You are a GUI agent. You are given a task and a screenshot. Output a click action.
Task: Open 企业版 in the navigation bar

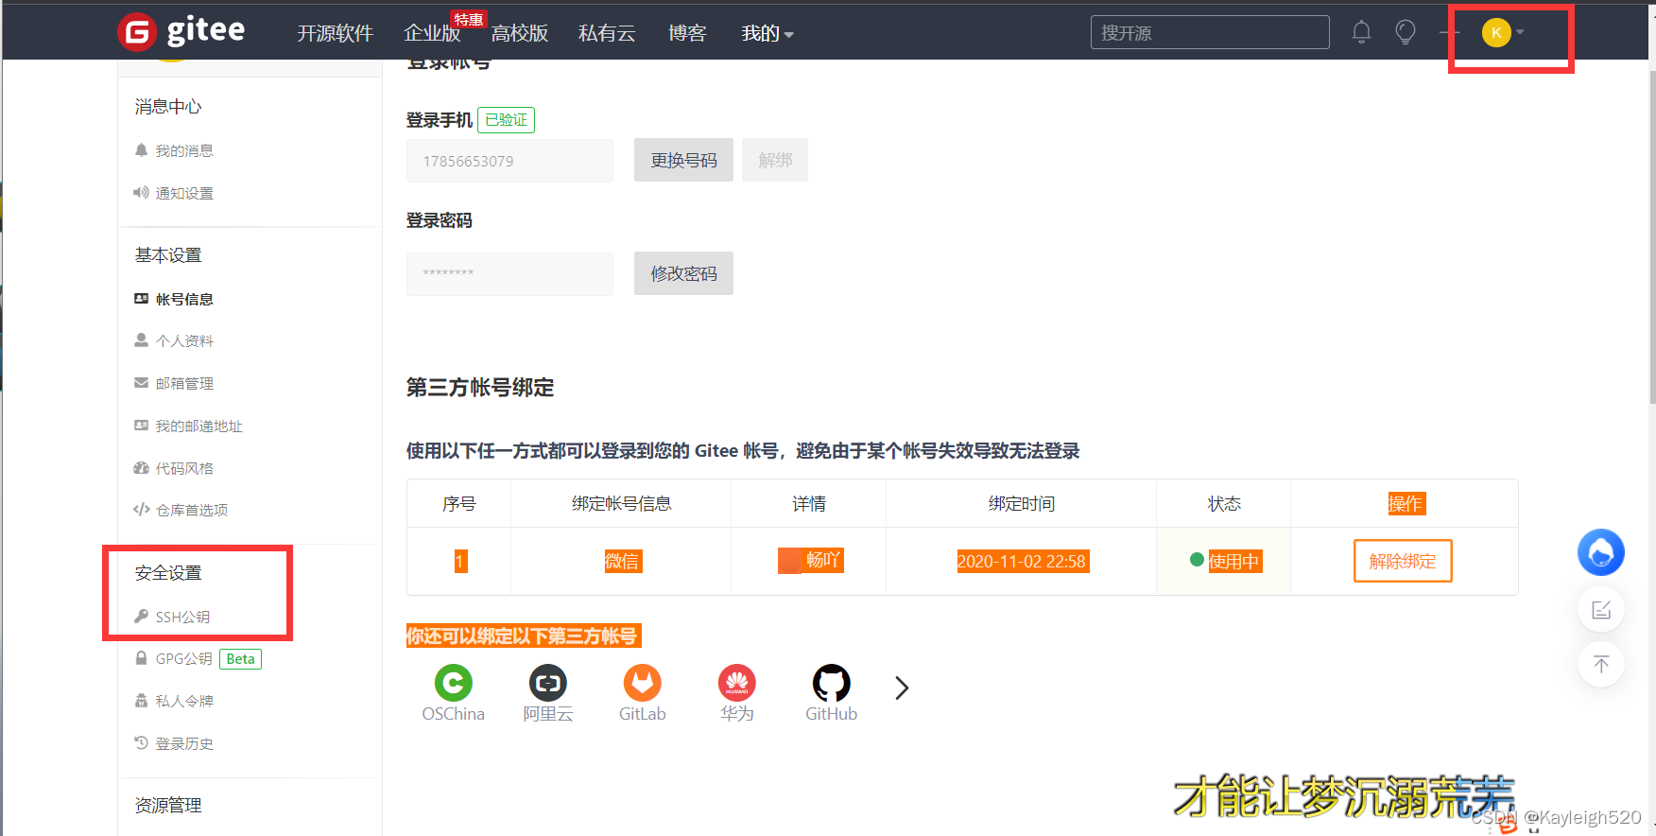[432, 33]
